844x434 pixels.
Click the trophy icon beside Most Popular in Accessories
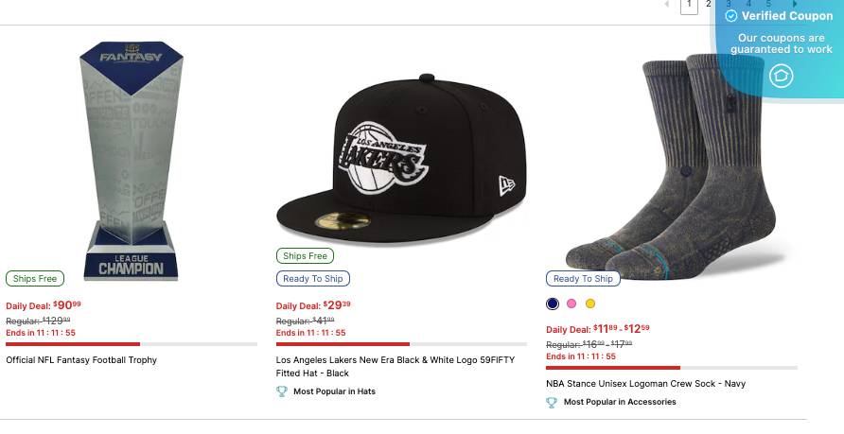click(x=552, y=402)
